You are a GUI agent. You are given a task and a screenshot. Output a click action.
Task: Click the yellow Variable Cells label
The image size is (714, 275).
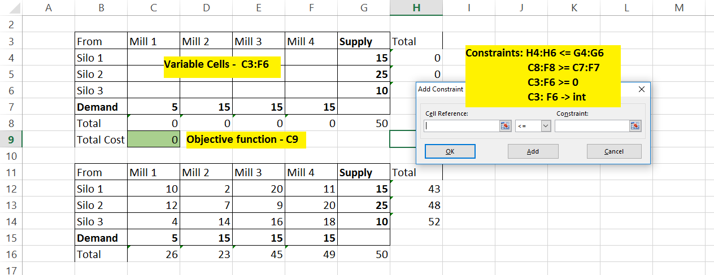click(222, 65)
